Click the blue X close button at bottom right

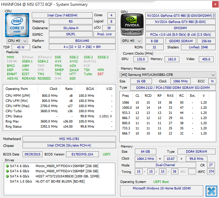click(211, 191)
